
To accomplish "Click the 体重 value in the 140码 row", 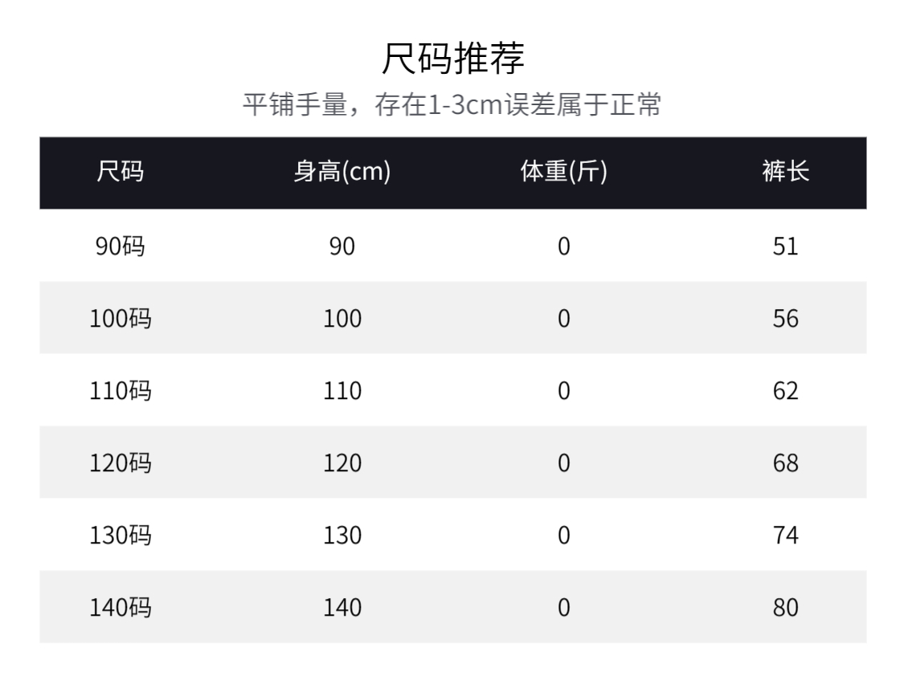I will pyautogui.click(x=563, y=607).
